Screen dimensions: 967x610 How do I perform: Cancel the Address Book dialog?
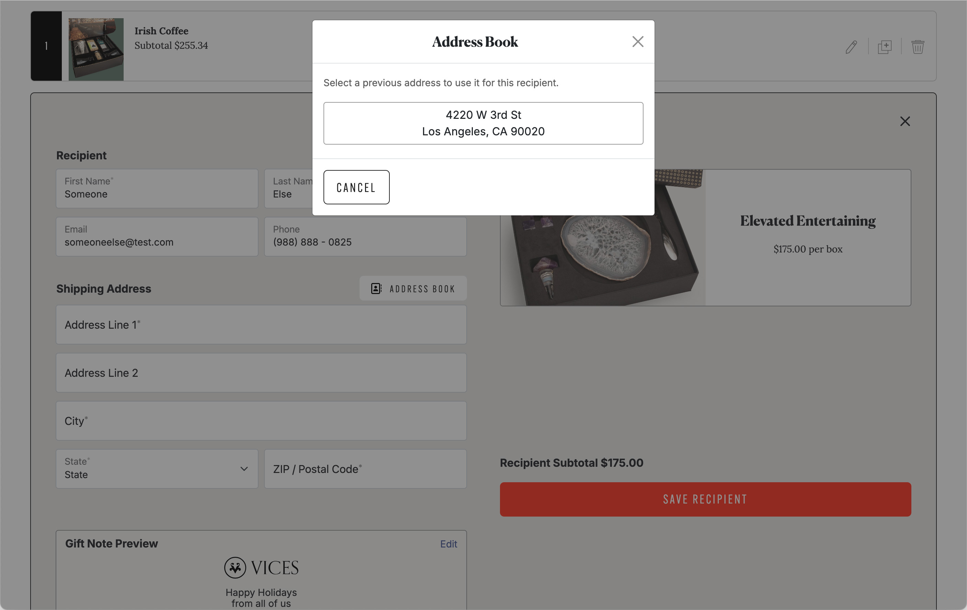pos(356,187)
